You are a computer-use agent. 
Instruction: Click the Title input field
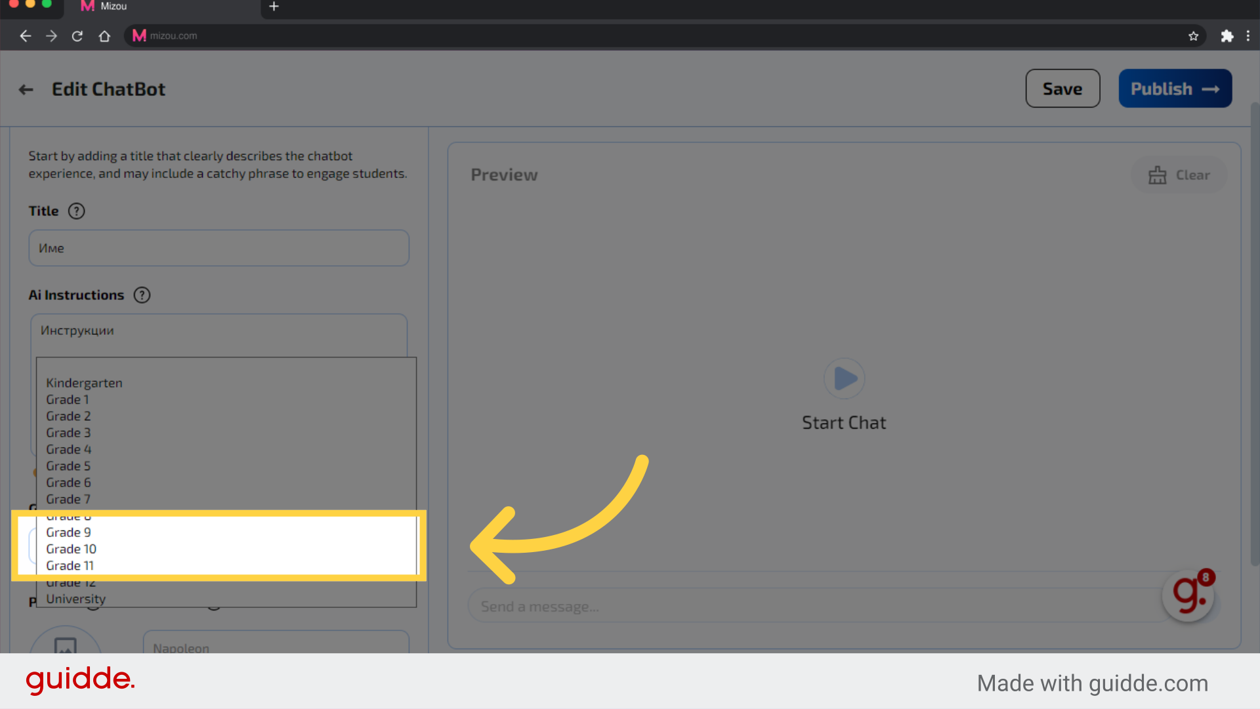click(218, 248)
